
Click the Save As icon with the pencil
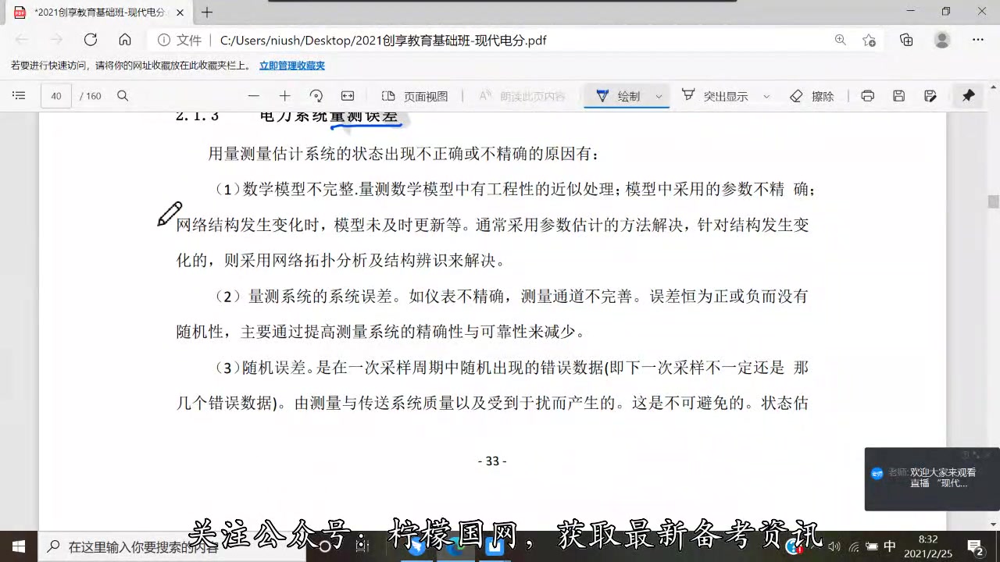tap(930, 96)
